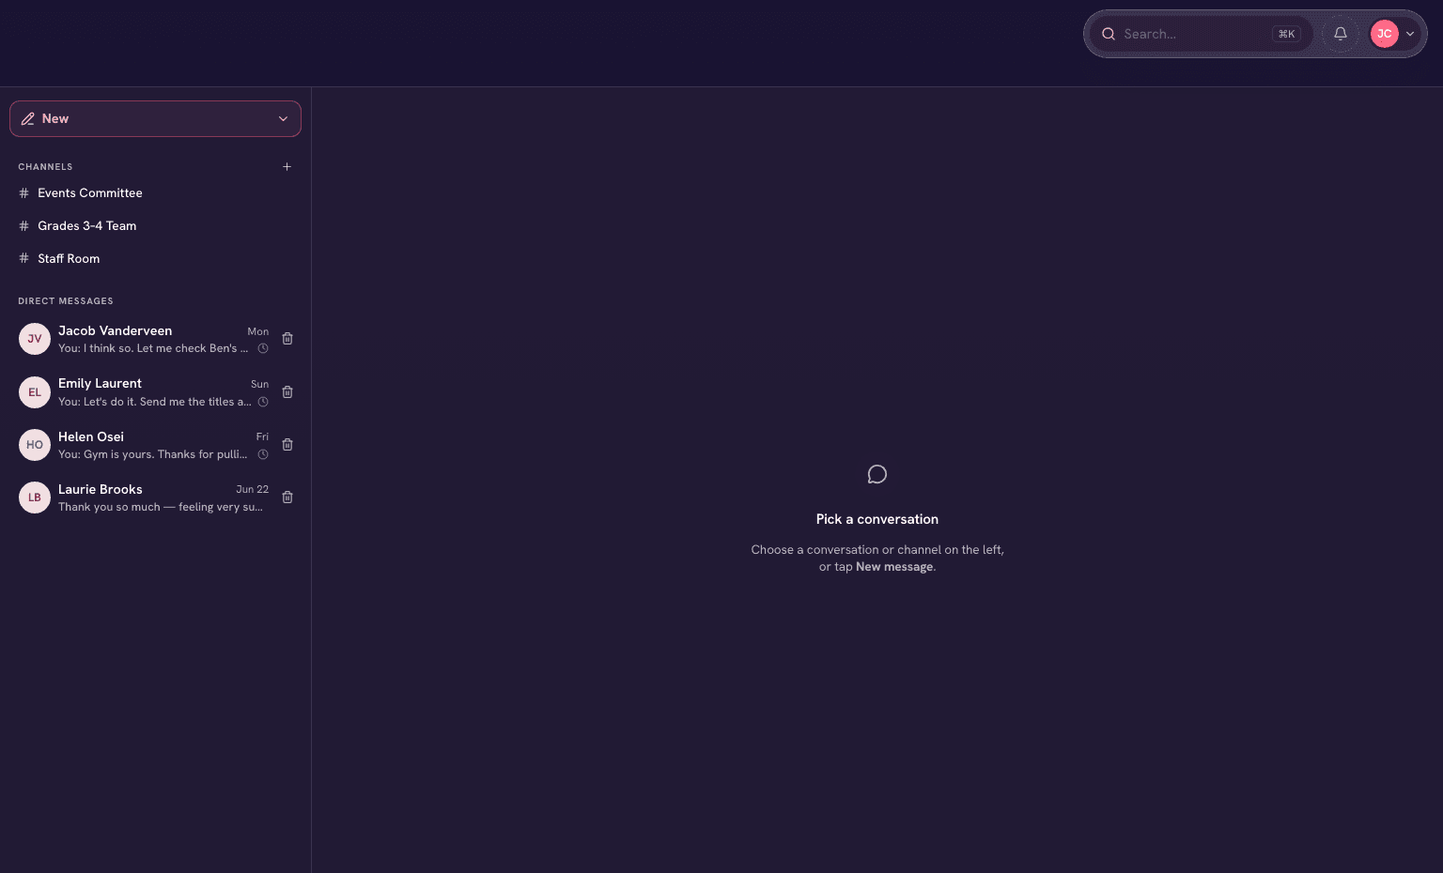Click the notifications bell icon
The image size is (1443, 873).
click(1341, 34)
